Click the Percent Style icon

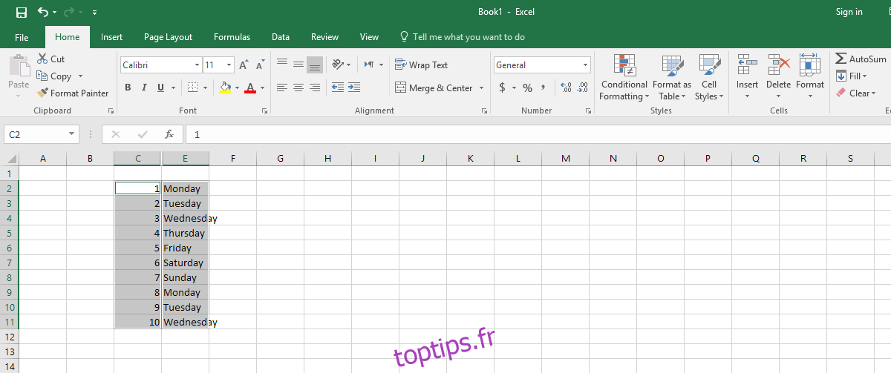(527, 88)
